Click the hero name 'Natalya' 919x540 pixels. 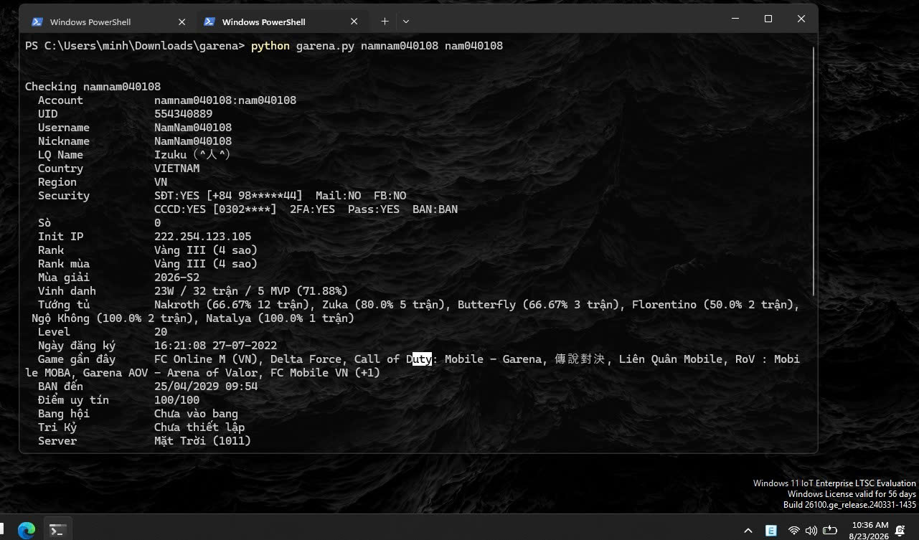coord(228,318)
